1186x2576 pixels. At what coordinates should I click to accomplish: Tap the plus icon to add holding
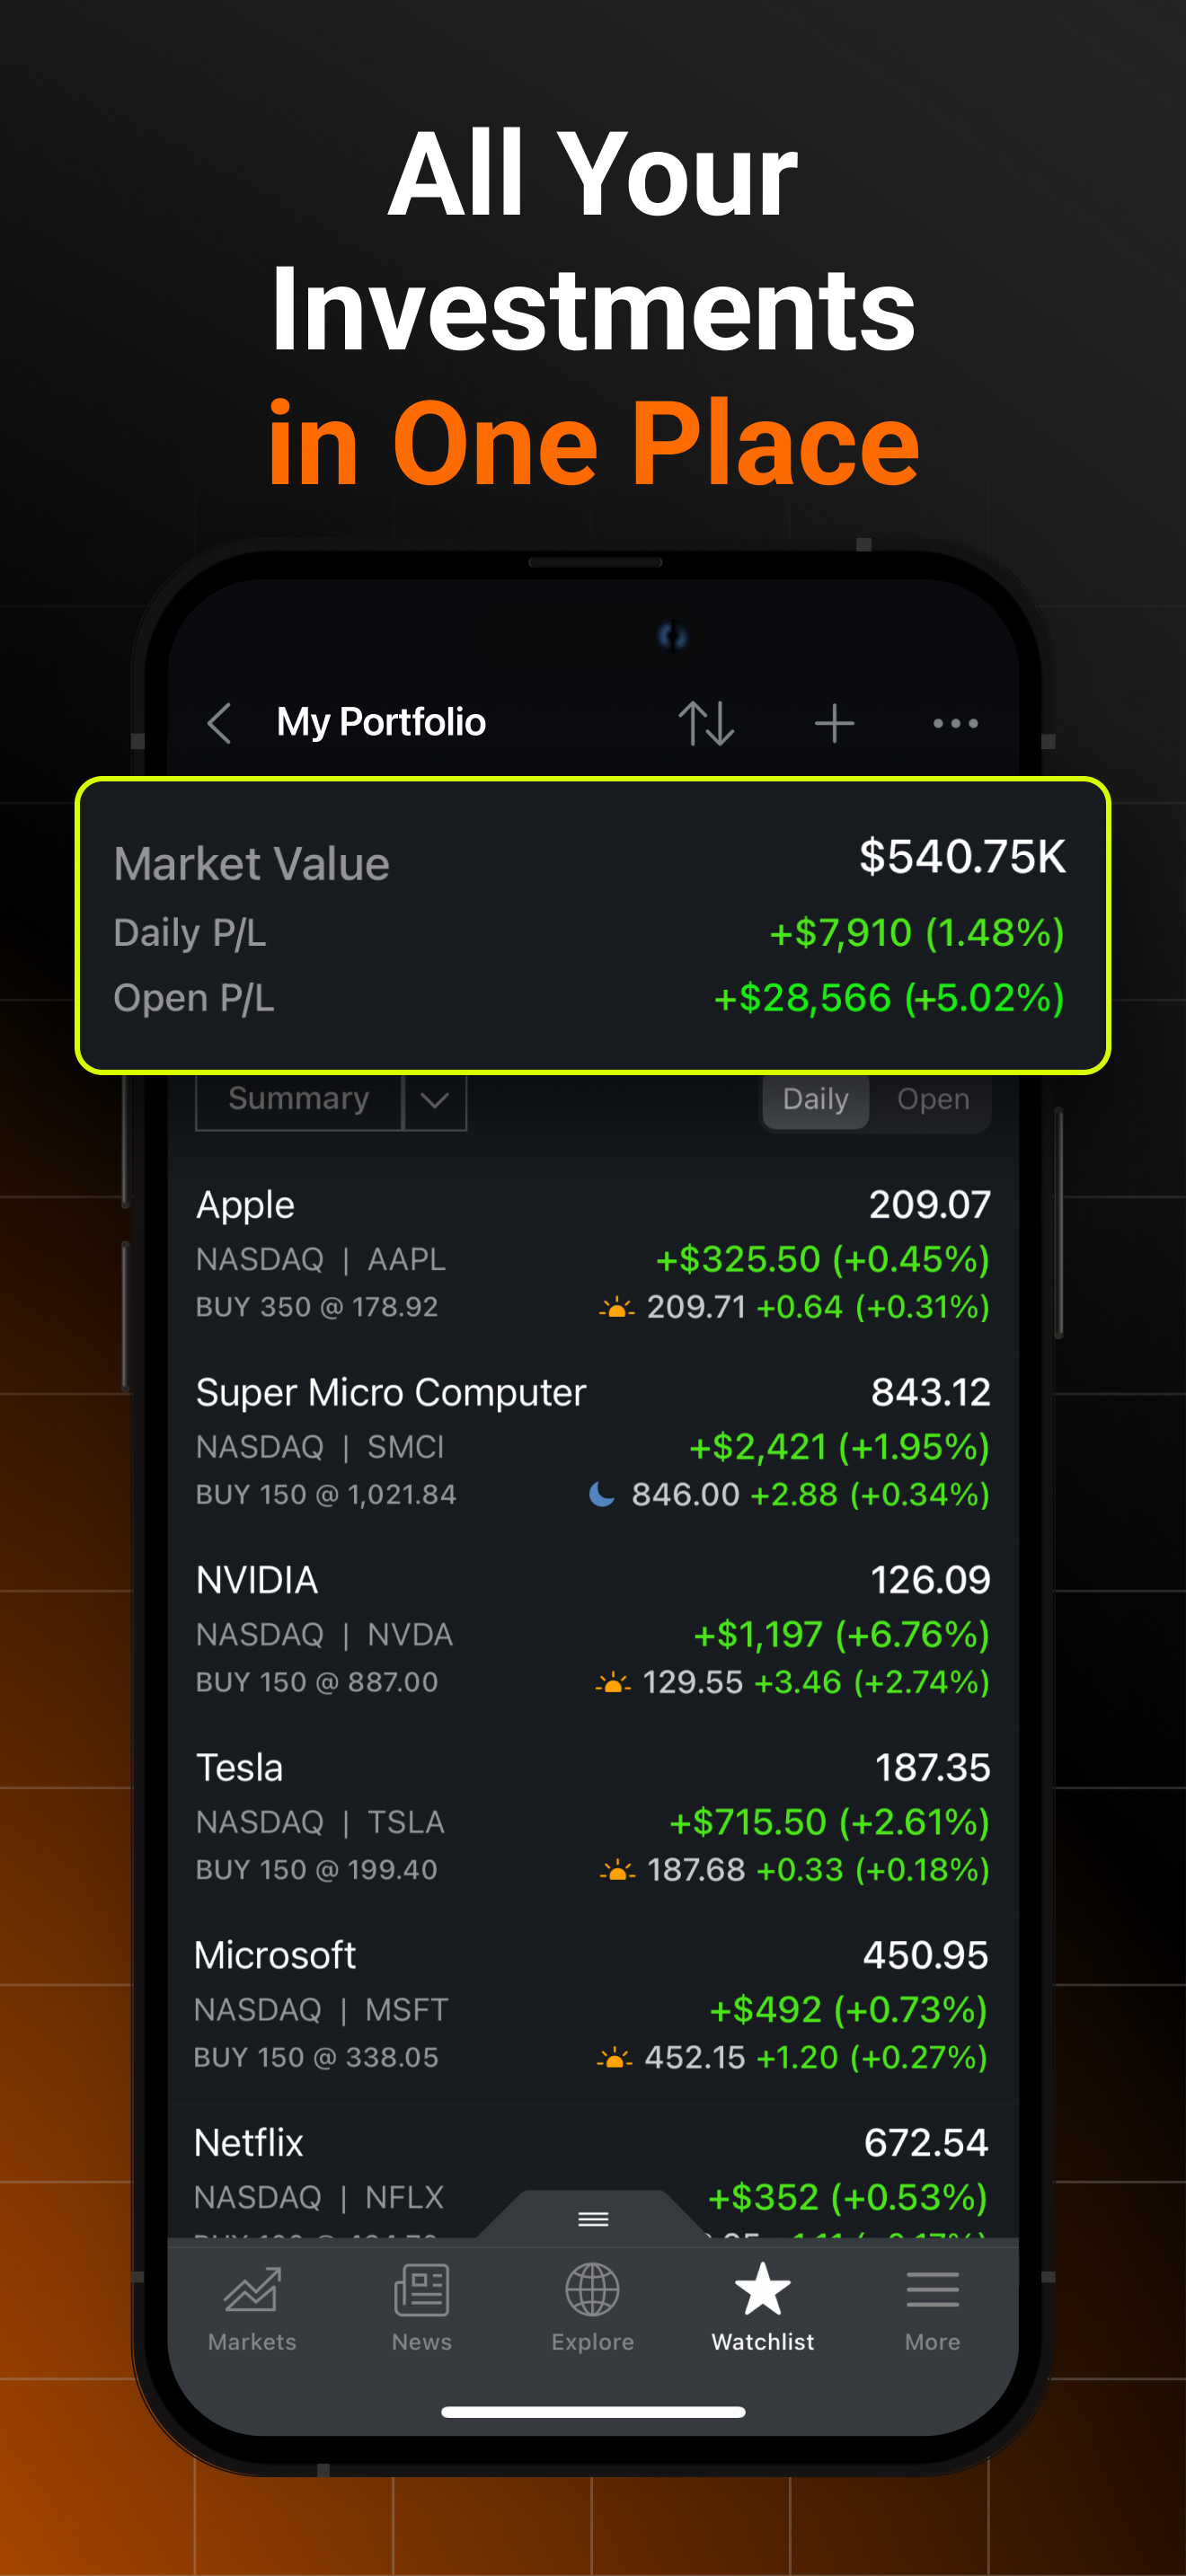click(x=834, y=723)
